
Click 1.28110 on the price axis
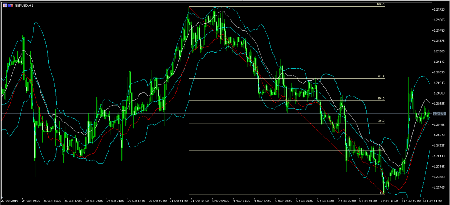(440, 156)
